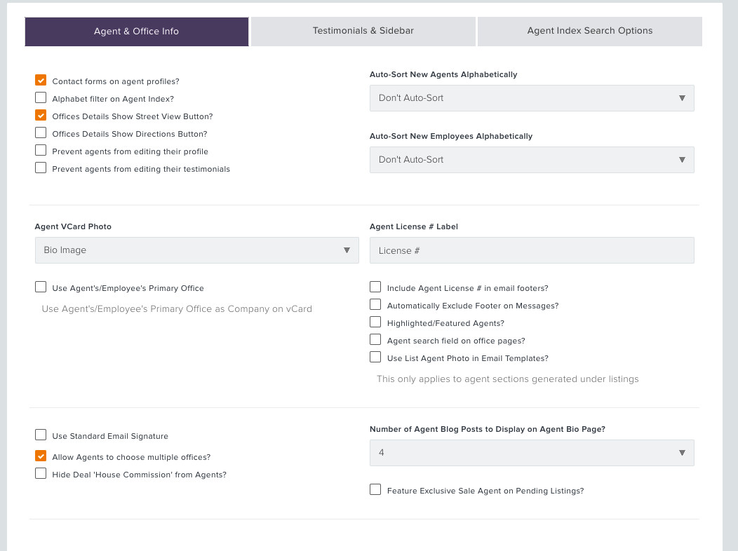Select the Agent & Office Info tab
The image size is (738, 551).
tap(137, 32)
